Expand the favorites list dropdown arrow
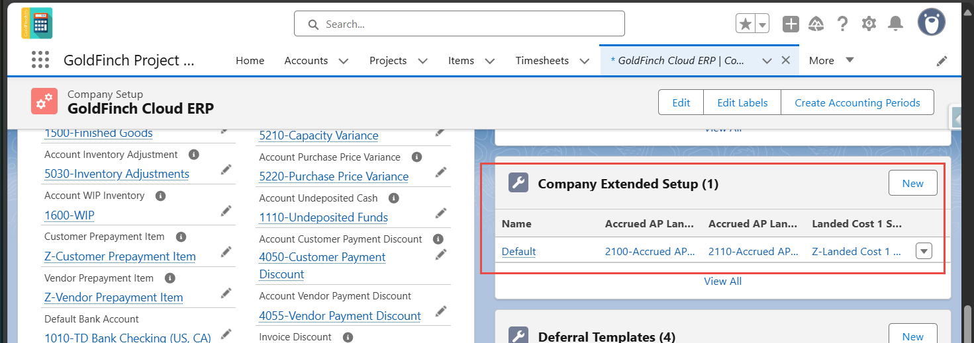The width and height of the screenshot is (974, 343). 762,24
